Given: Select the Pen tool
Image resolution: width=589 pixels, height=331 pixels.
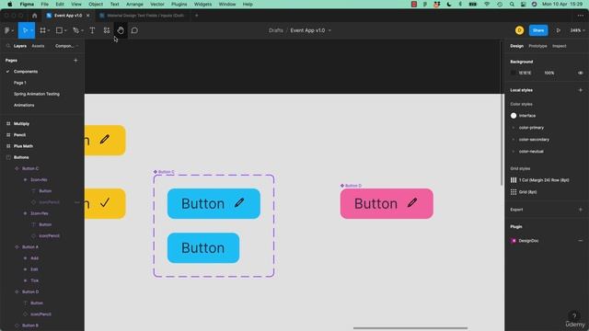Looking at the screenshot, I should click(x=75, y=30).
